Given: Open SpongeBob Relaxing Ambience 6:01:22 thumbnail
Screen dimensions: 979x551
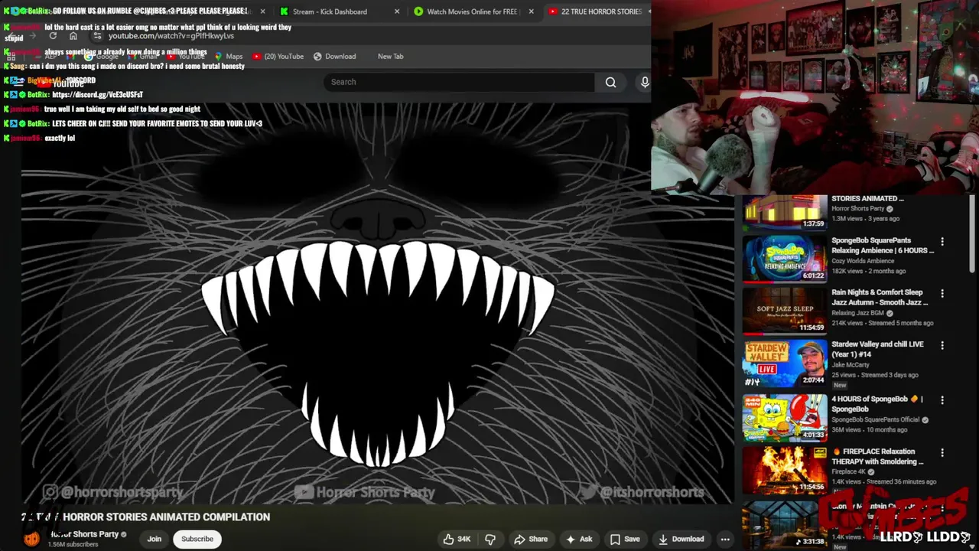Looking at the screenshot, I should pyautogui.click(x=785, y=259).
